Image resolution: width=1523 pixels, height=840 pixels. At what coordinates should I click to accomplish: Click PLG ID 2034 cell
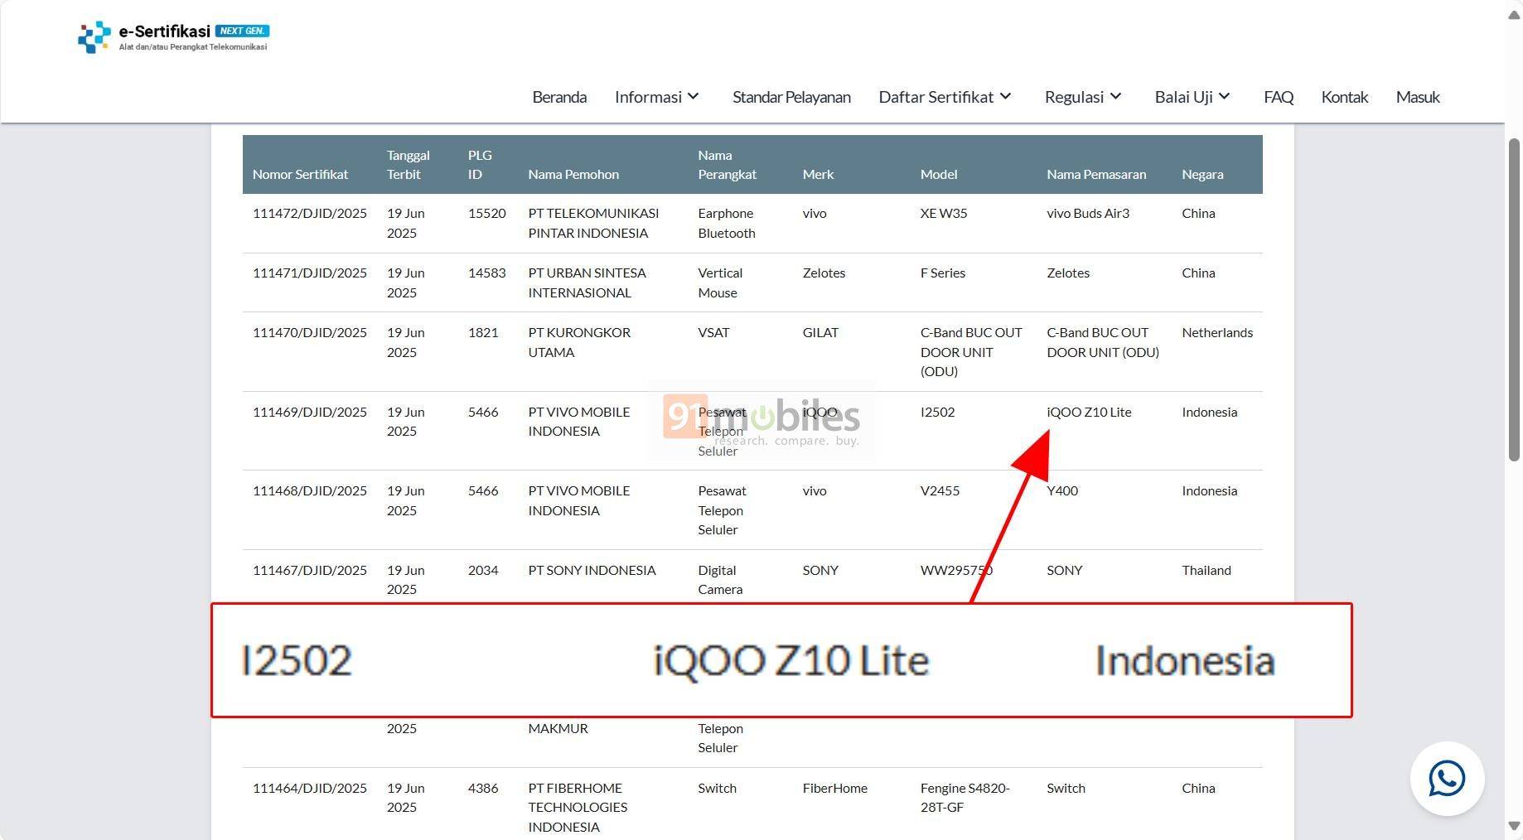(x=483, y=570)
